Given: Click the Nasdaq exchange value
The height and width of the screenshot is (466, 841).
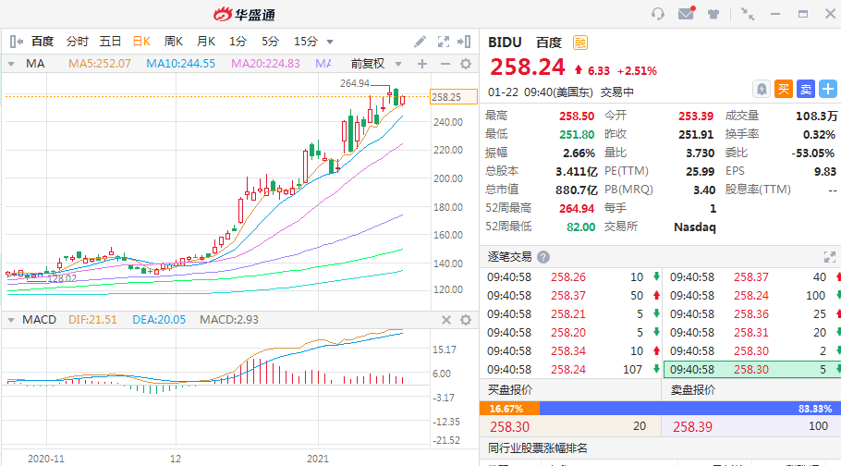Looking at the screenshot, I should 695,227.
